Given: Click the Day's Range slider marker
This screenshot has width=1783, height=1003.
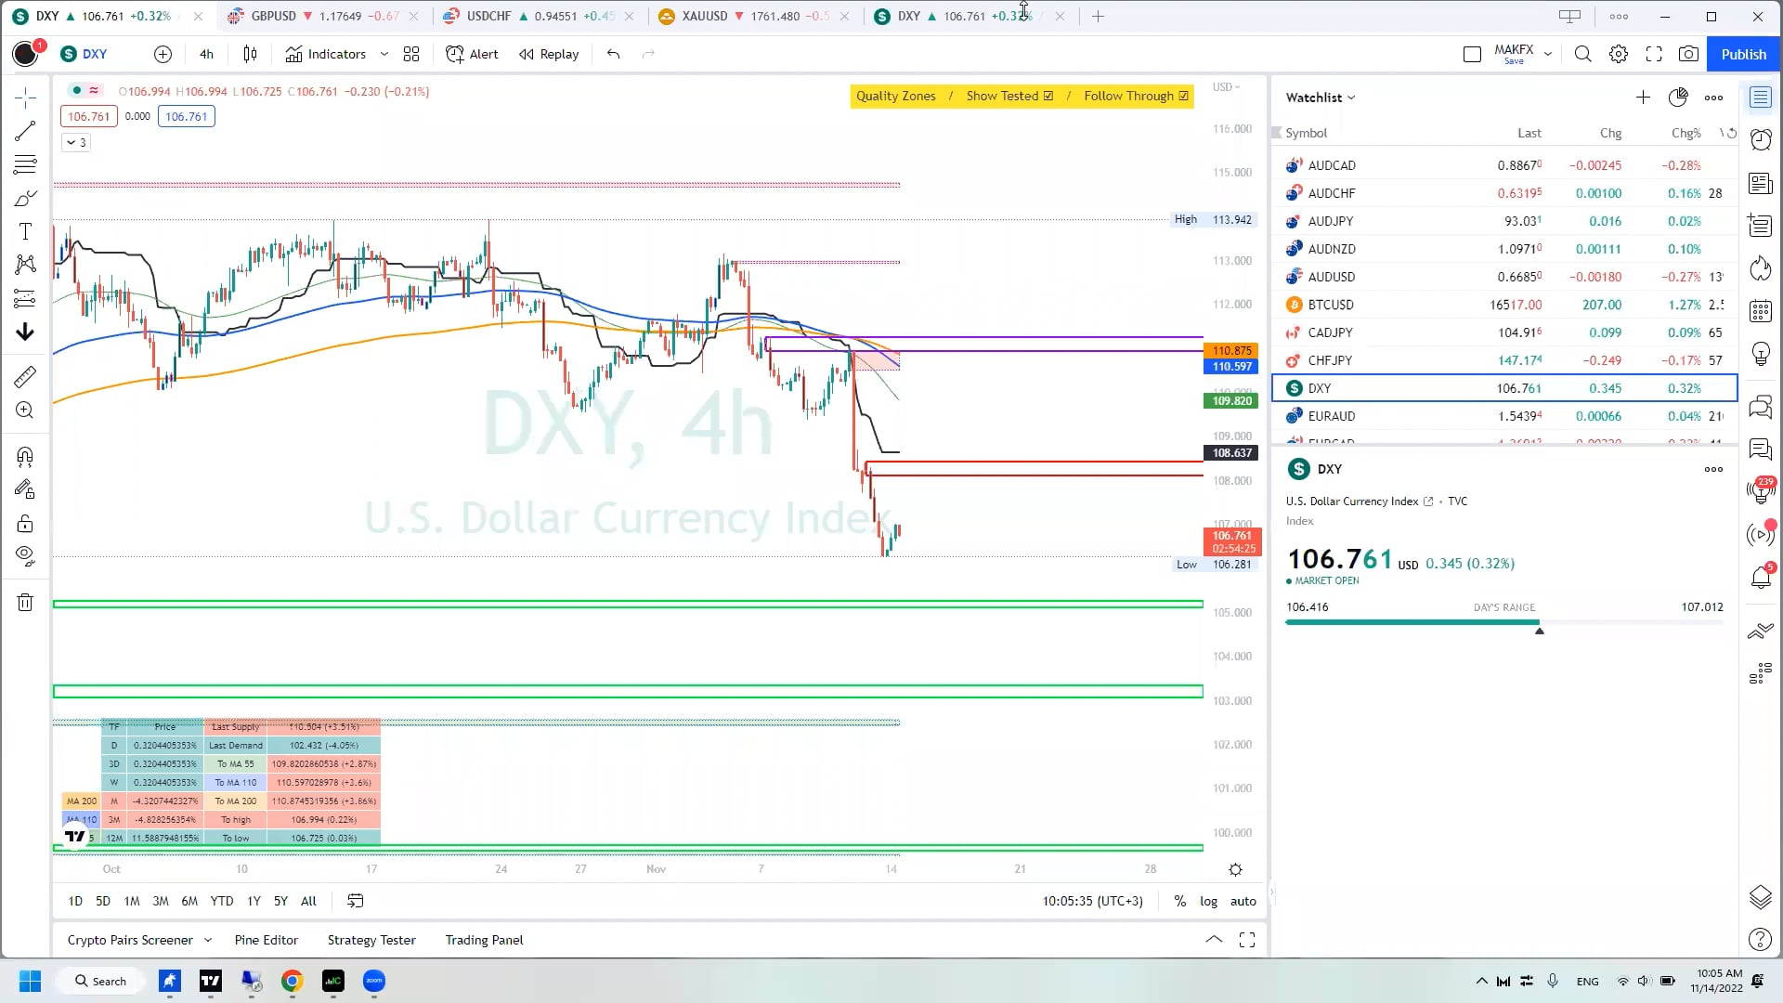Looking at the screenshot, I should (x=1540, y=630).
